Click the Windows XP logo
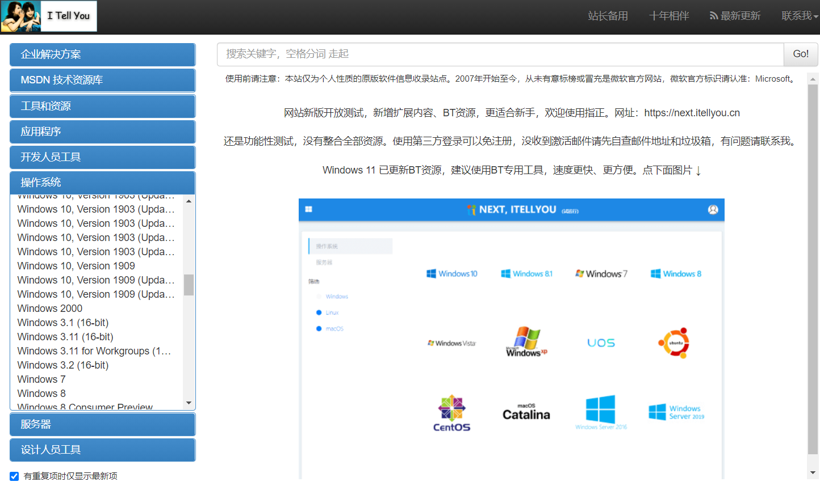The height and width of the screenshot is (486, 820). (x=526, y=341)
